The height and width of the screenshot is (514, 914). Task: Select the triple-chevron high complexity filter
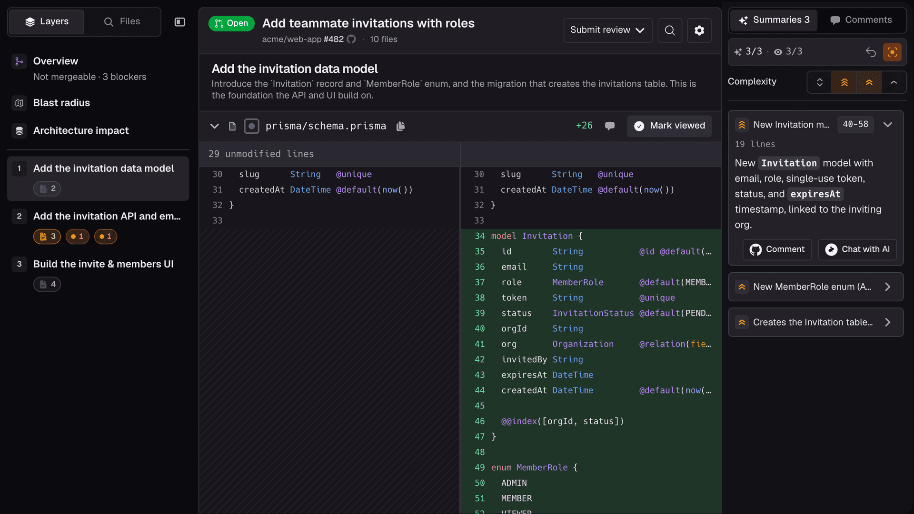pyautogui.click(x=844, y=82)
